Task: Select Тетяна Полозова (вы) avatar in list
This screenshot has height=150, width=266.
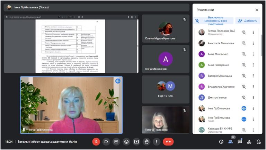Action: tap(202, 32)
